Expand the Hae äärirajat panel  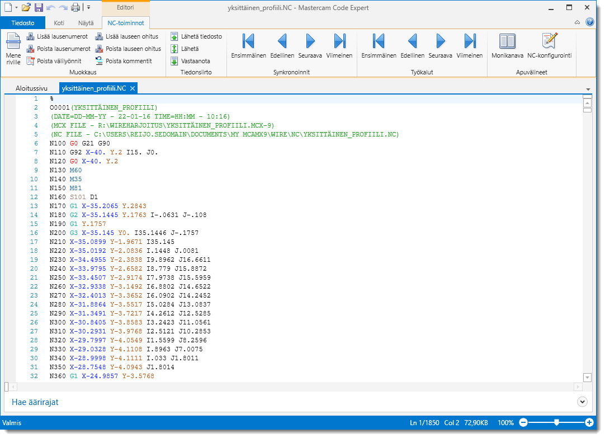582,402
